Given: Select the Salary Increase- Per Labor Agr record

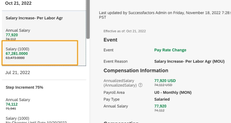Looking at the screenshot, I should (34, 18).
